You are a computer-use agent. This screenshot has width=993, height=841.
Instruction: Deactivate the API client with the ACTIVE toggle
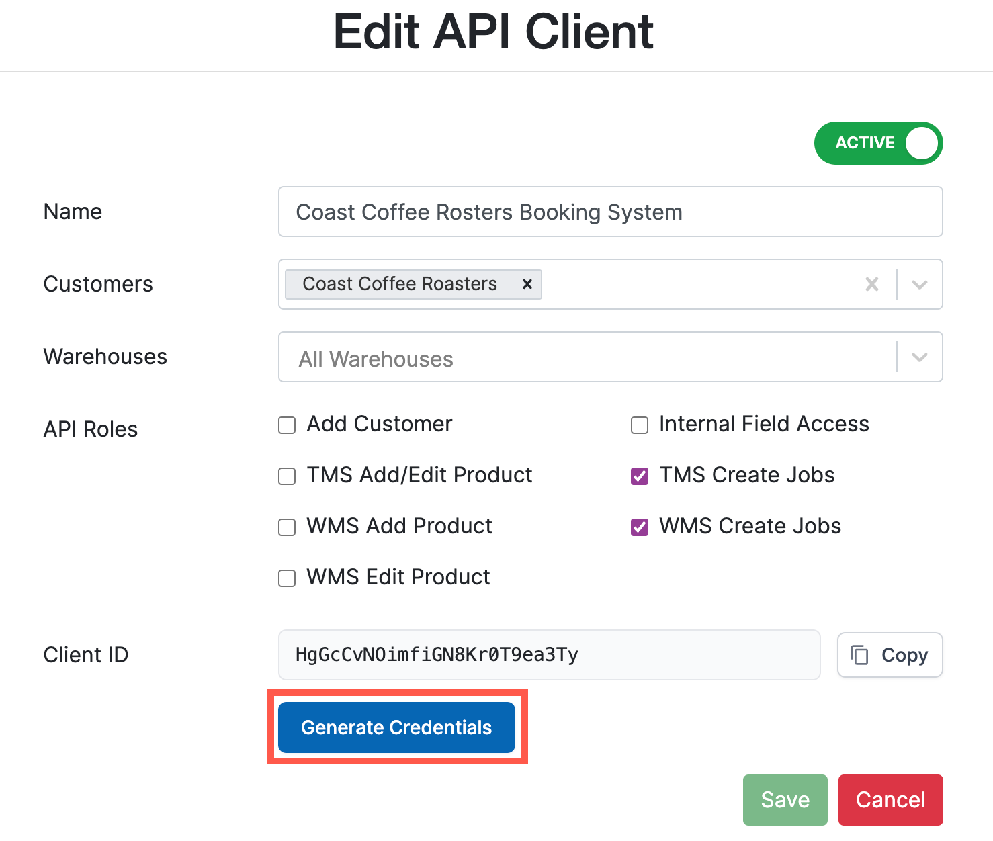(878, 142)
